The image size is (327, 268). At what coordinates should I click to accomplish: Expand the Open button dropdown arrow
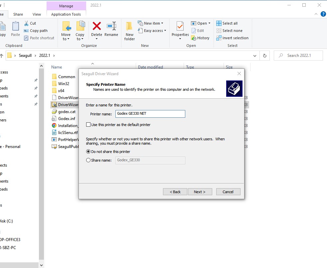(x=209, y=23)
